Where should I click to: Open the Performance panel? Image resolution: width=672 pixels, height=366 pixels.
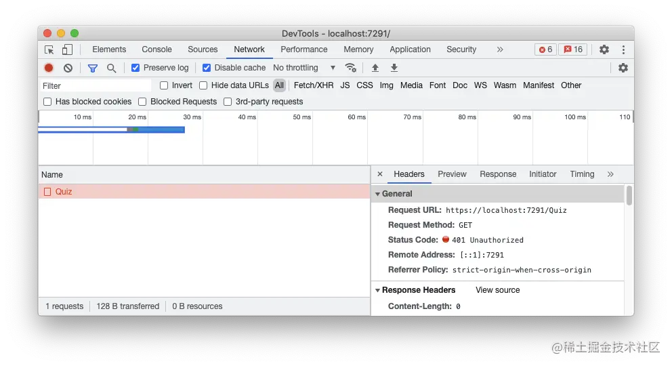pos(304,49)
